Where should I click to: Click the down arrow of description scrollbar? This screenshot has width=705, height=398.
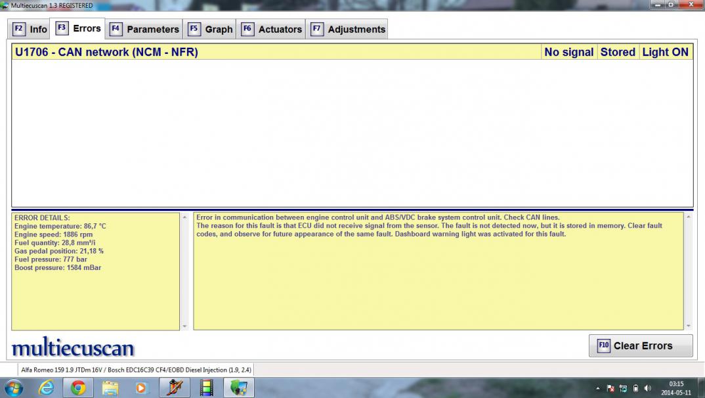tap(689, 326)
